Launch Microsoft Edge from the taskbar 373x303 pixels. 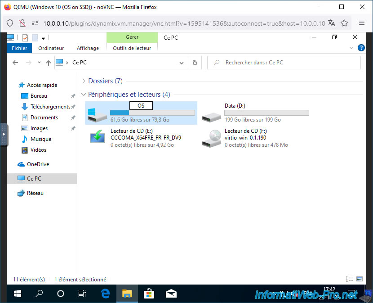tap(105, 294)
